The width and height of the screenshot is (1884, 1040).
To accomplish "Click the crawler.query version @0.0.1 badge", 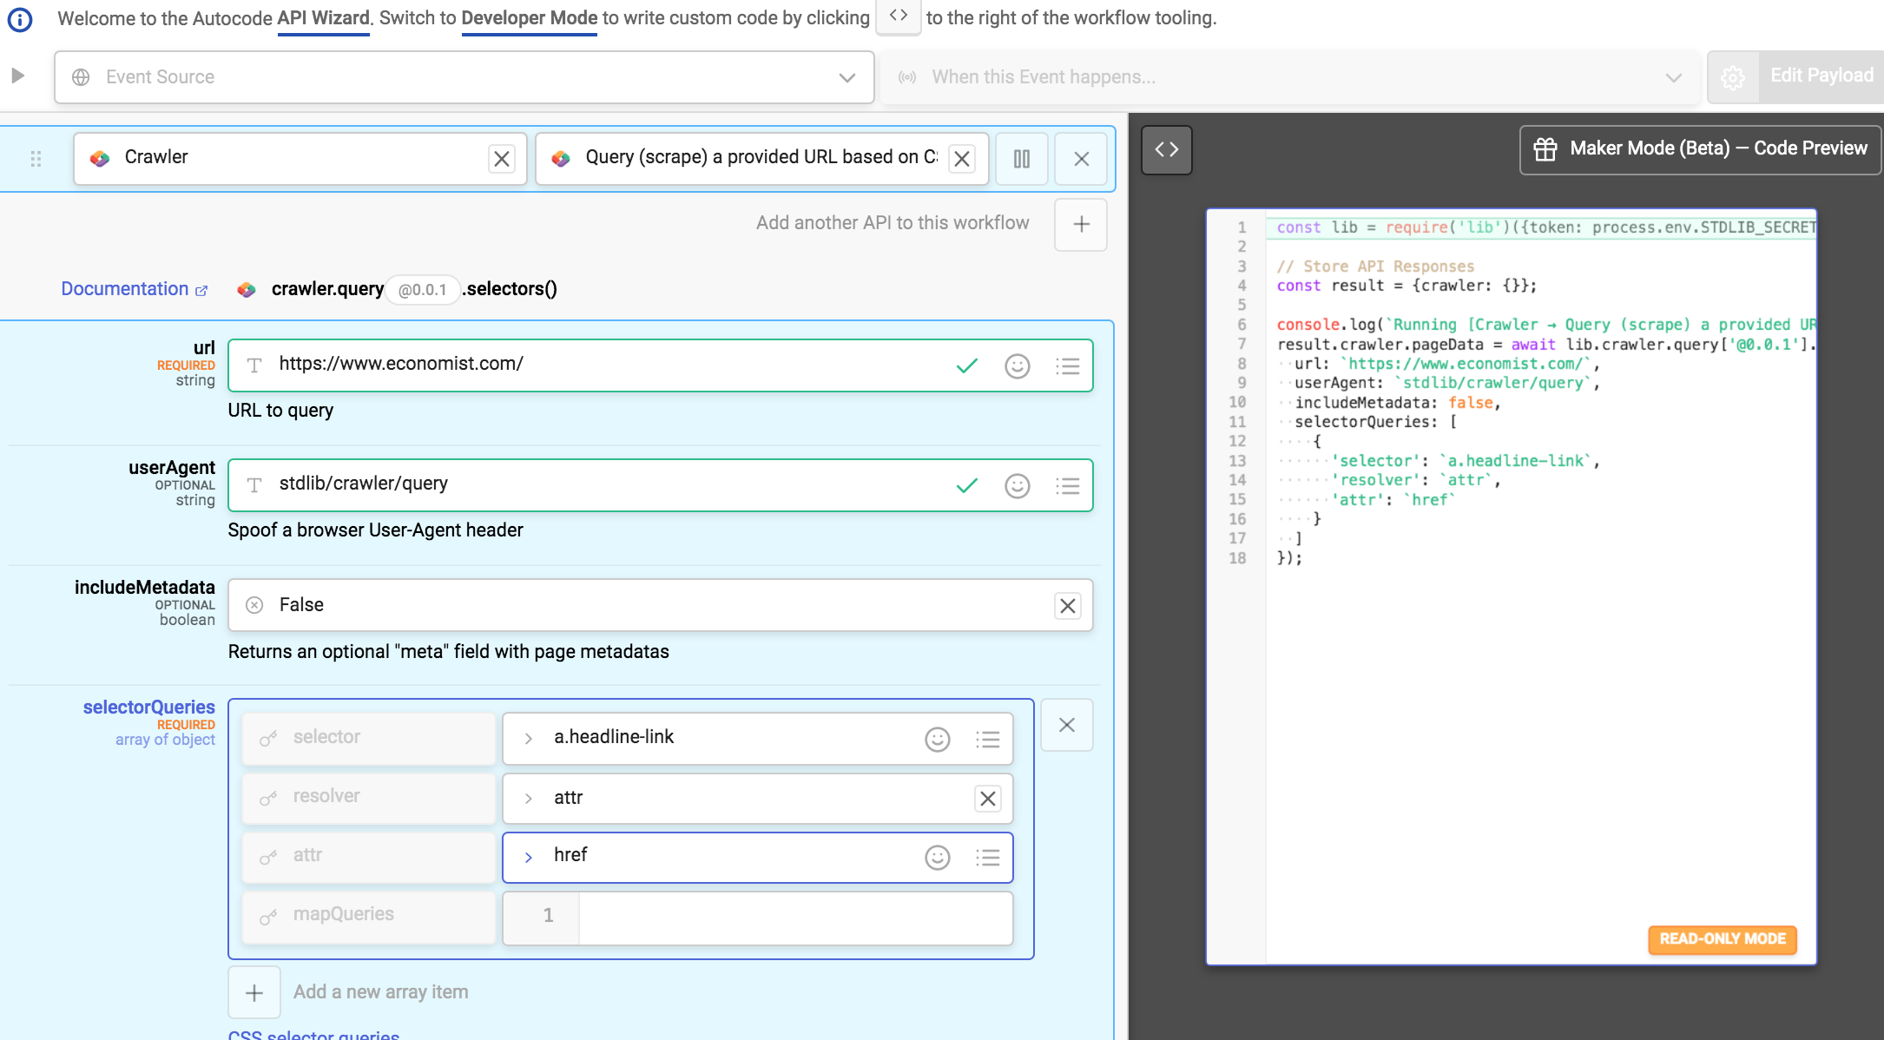I will (x=422, y=290).
